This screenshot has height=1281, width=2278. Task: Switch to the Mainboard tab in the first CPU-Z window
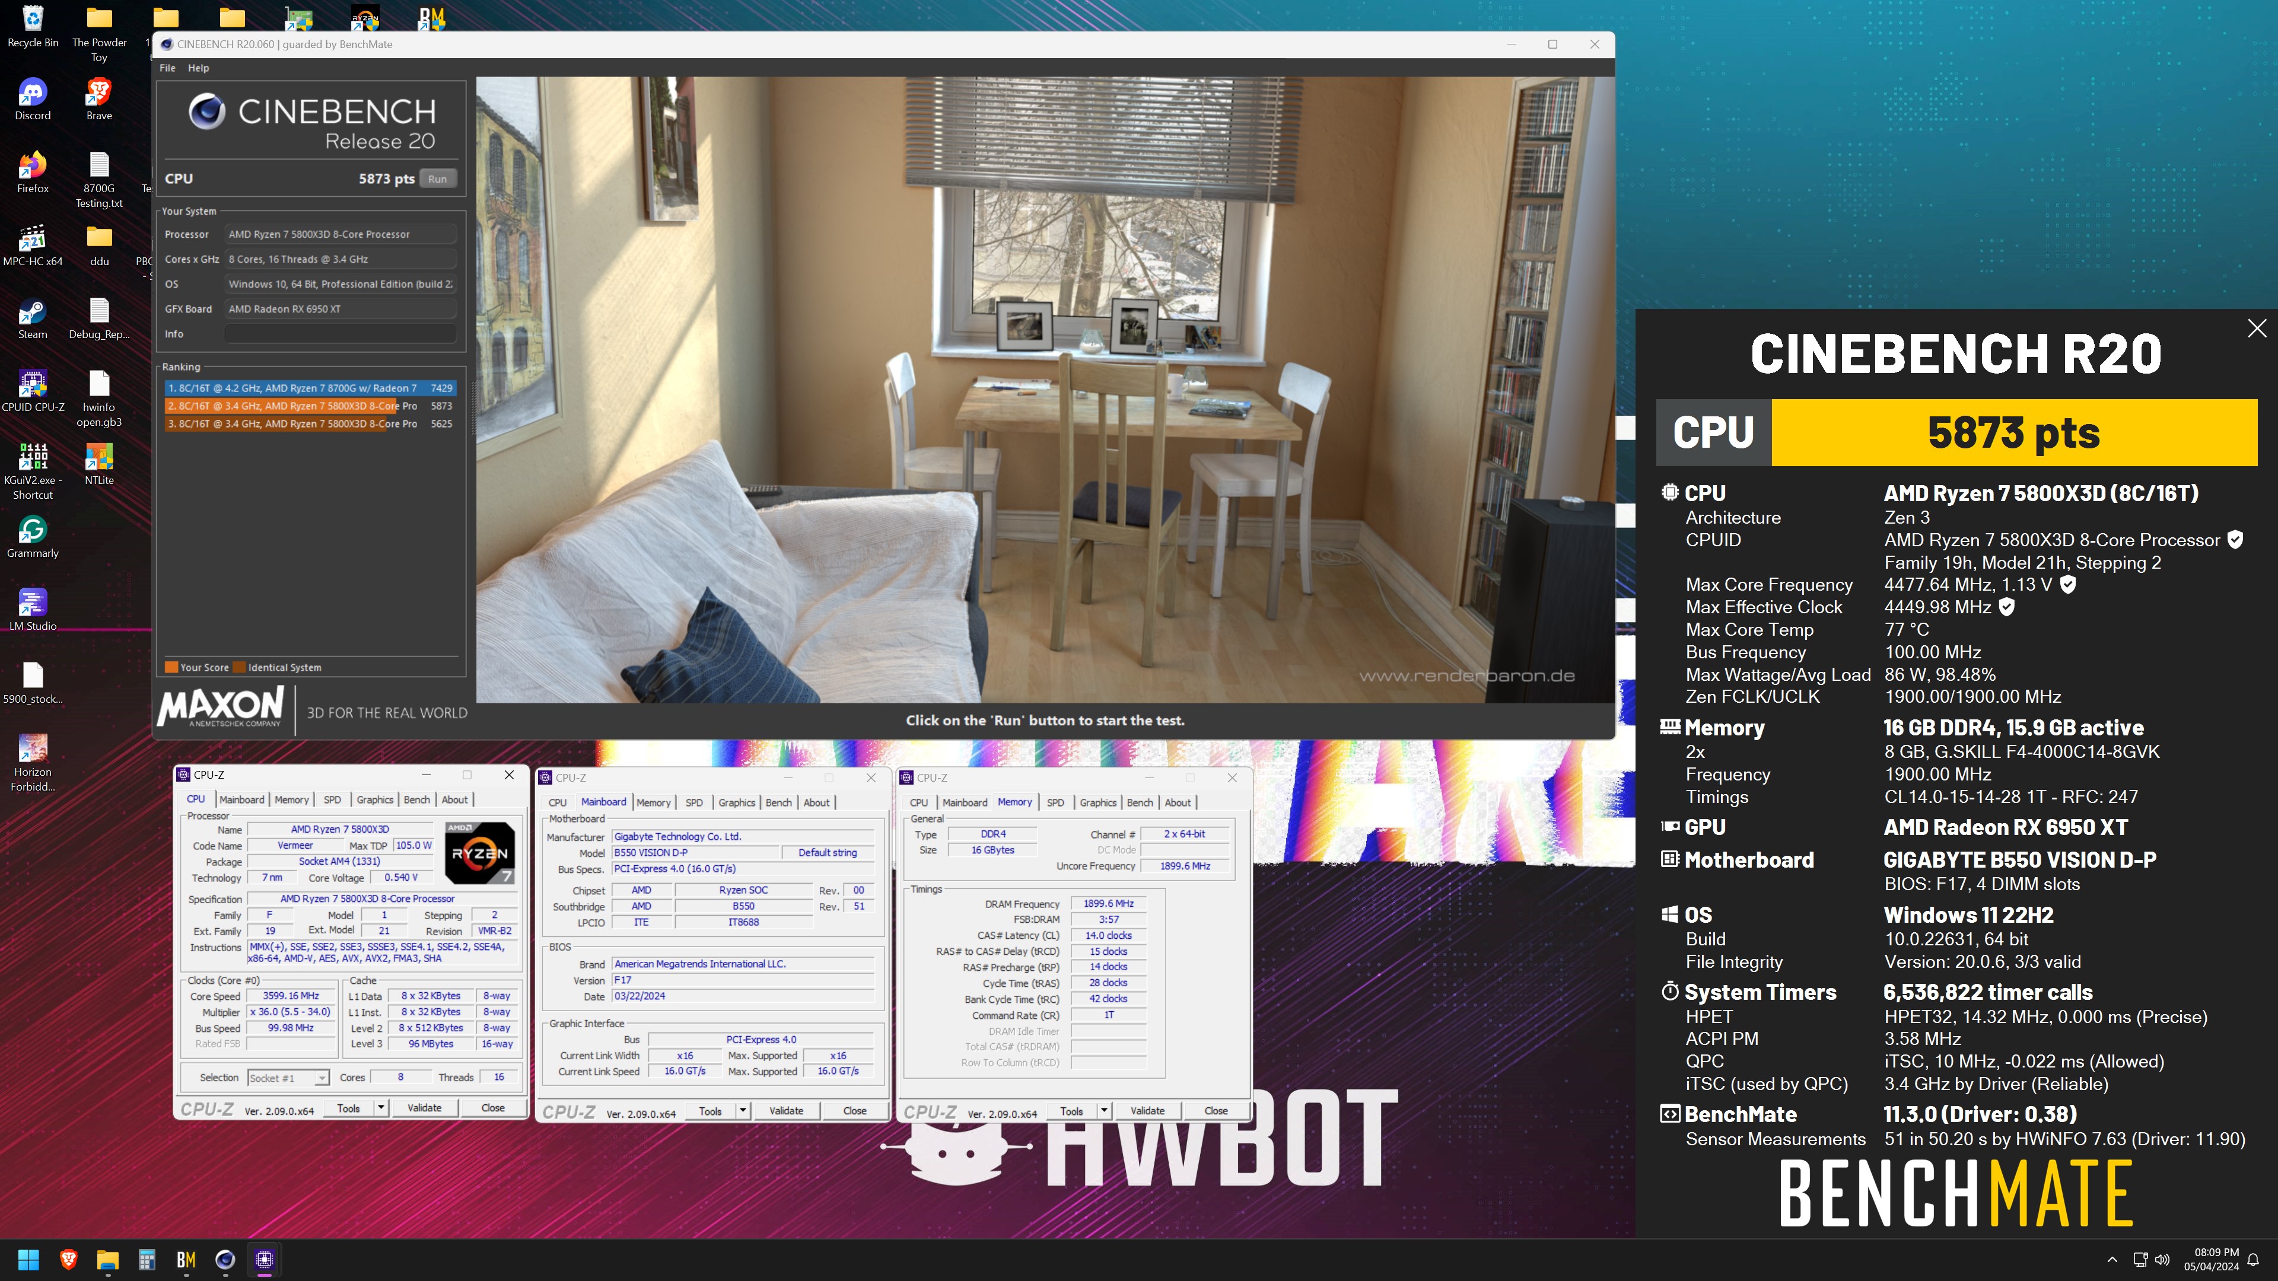coord(241,799)
